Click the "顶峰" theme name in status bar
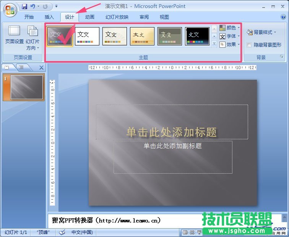Viewport: 289px width, 237px height. click(43, 232)
